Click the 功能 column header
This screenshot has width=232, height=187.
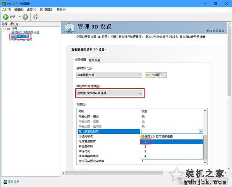108,111
